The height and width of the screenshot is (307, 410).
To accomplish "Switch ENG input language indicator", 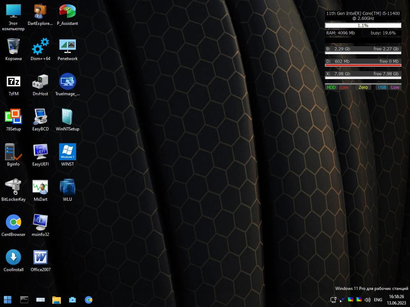I will [x=378, y=300].
